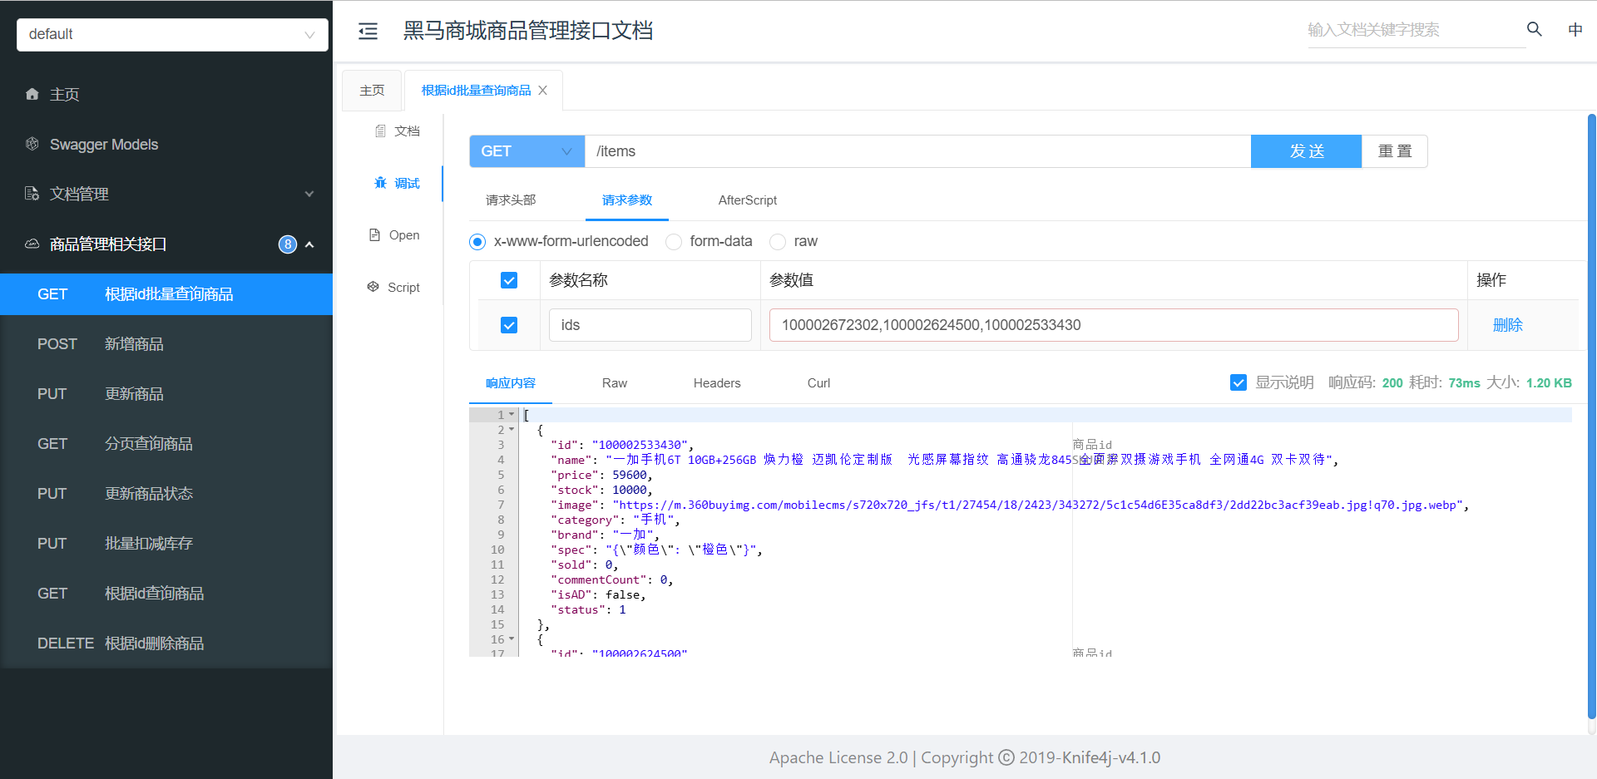Toggle the 显示说明 checkbox
Screen dimensions: 1597x779
click(x=1239, y=382)
